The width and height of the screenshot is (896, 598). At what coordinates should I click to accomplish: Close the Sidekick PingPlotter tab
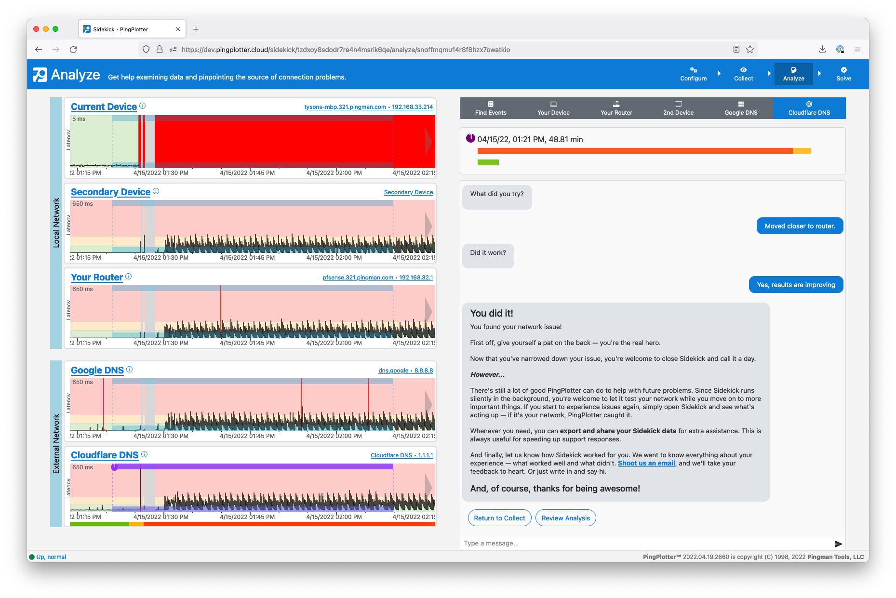tap(177, 29)
